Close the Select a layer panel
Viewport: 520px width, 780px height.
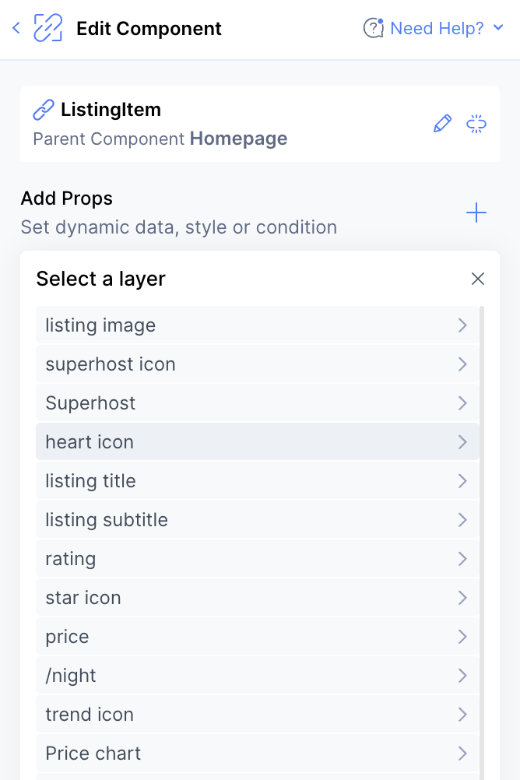click(x=478, y=279)
